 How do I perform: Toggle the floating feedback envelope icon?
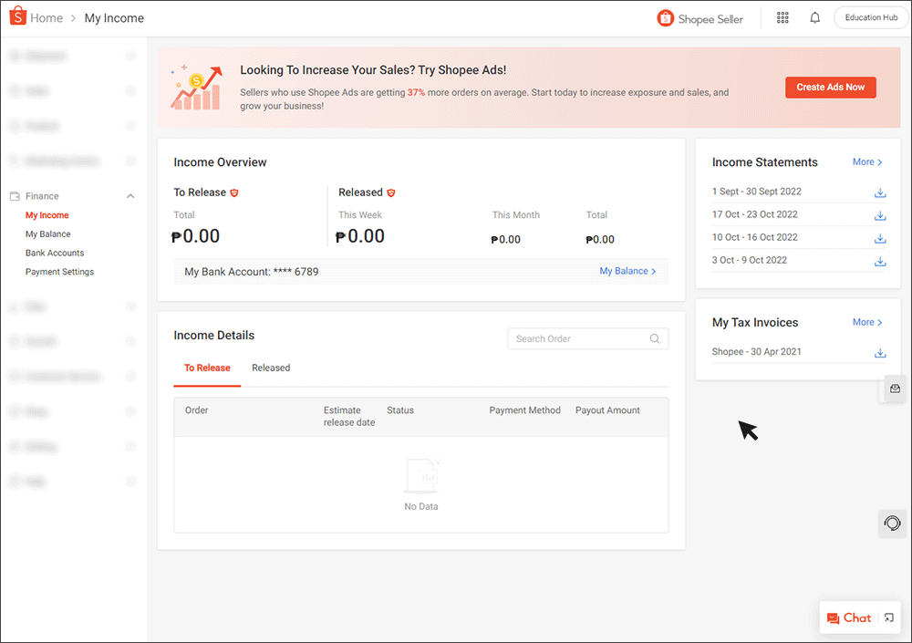(x=893, y=389)
